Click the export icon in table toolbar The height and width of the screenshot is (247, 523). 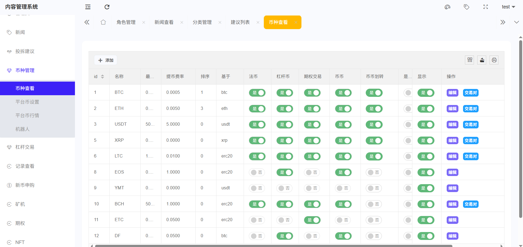tap(482, 60)
